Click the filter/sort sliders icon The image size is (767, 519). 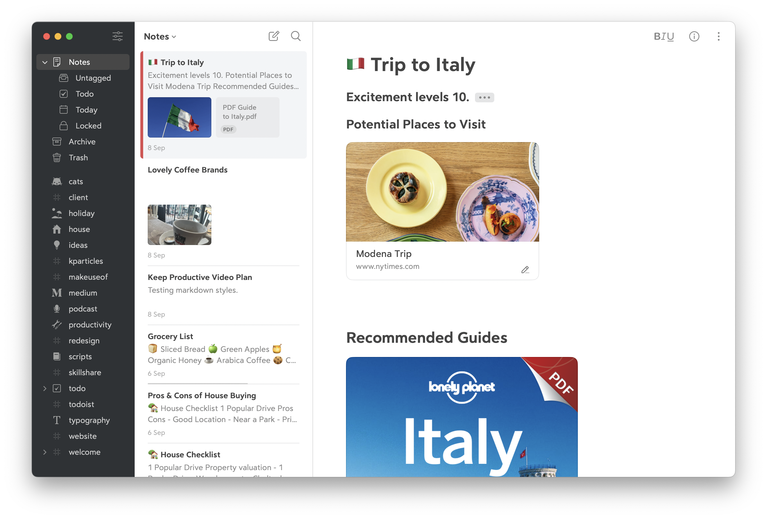coord(118,36)
